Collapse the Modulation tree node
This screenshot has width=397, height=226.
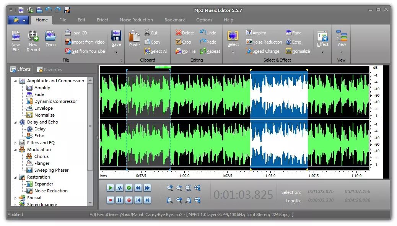[15, 150]
